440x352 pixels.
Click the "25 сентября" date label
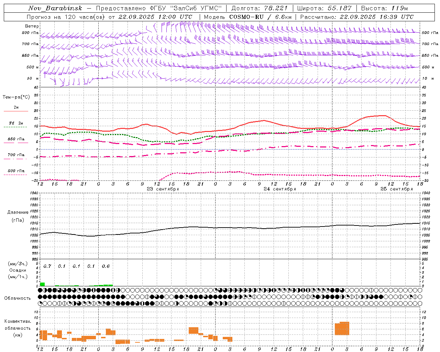(397, 189)
